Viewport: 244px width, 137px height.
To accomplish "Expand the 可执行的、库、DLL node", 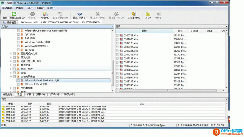I will tap(11, 61).
